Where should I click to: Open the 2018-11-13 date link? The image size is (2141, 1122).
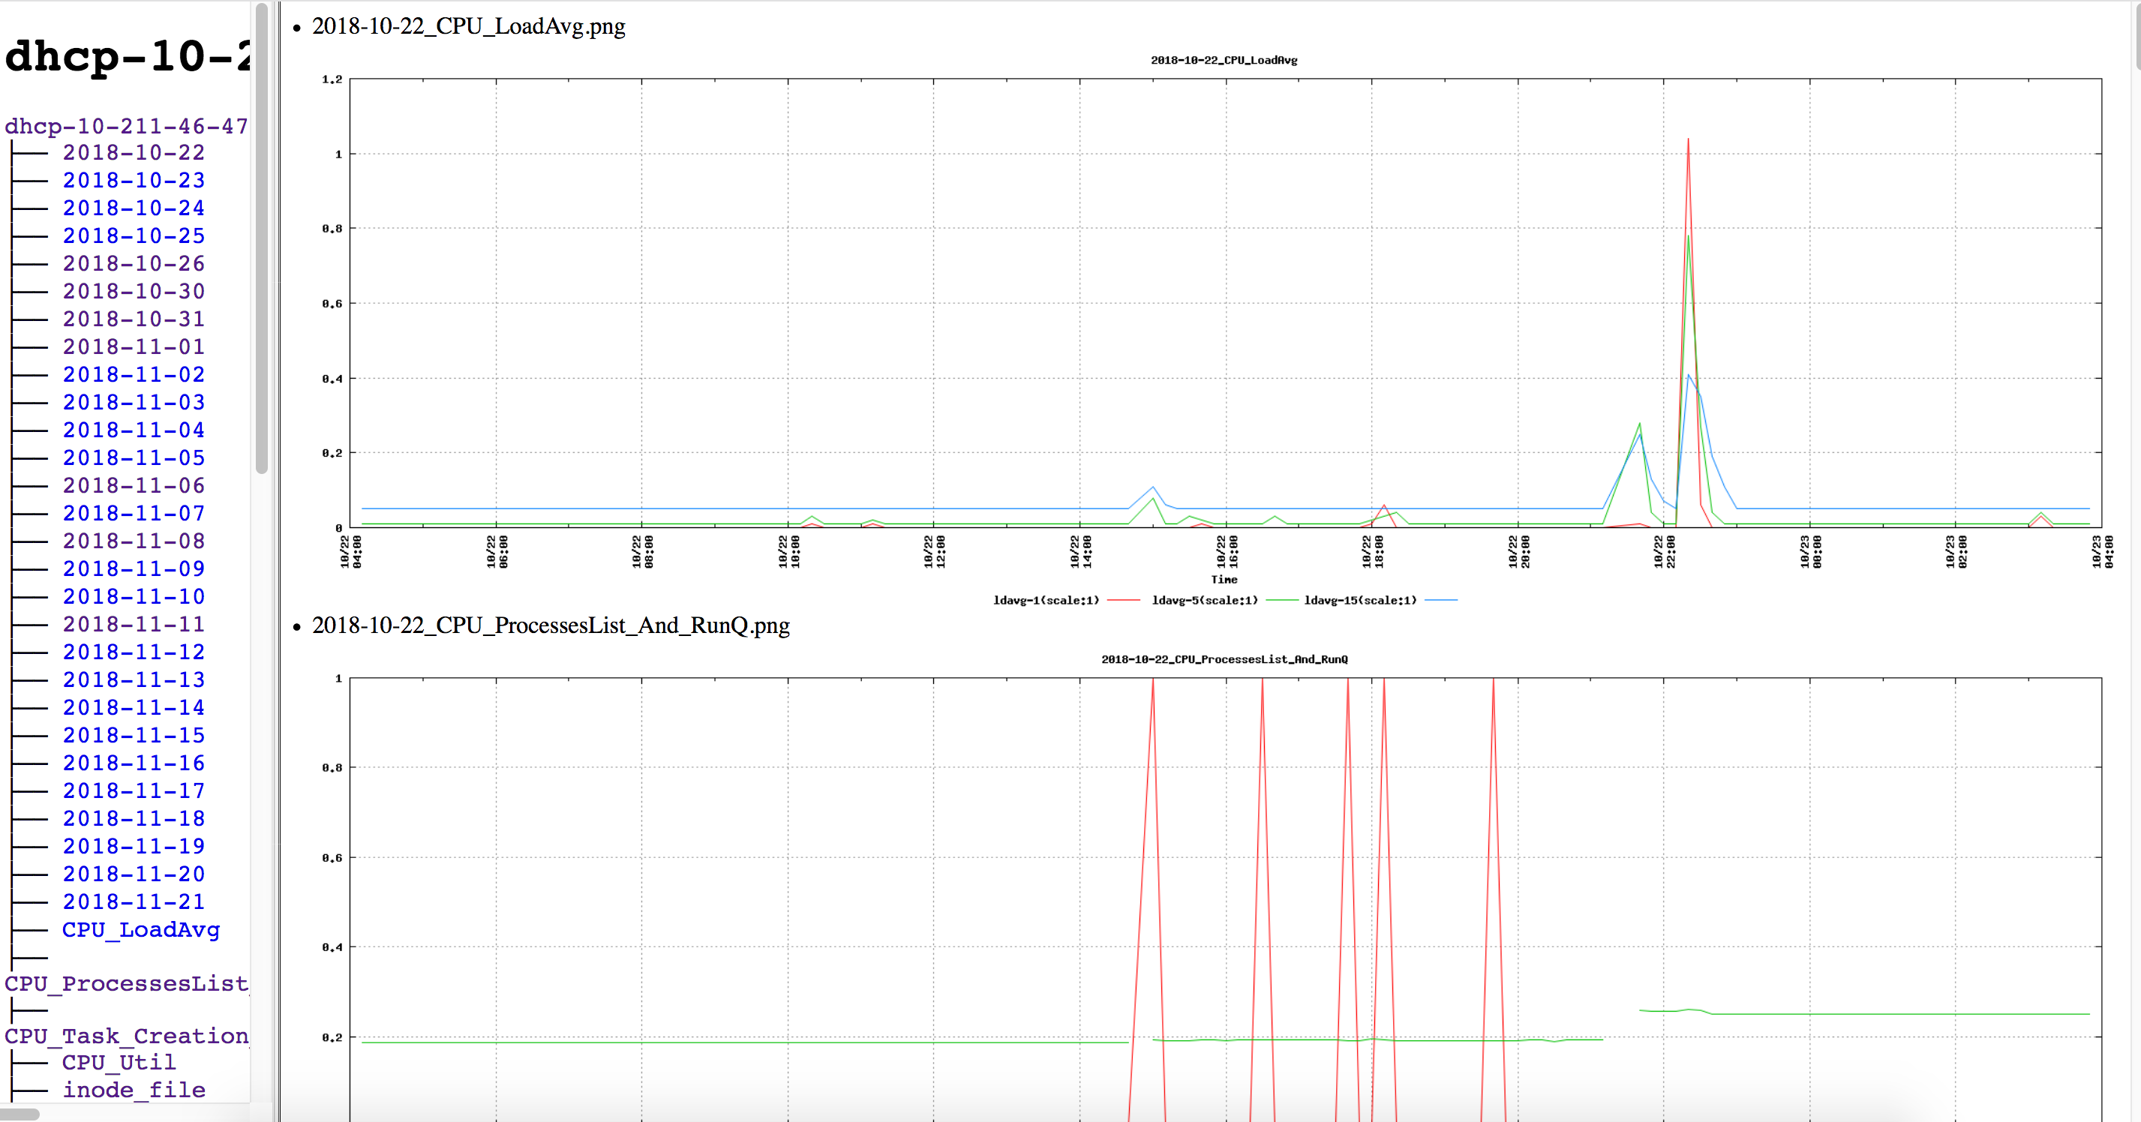coord(133,679)
